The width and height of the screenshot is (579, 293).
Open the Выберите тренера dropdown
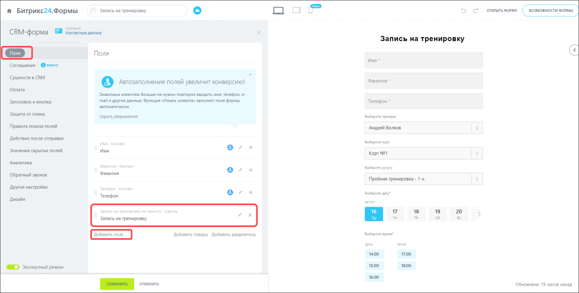click(x=423, y=128)
